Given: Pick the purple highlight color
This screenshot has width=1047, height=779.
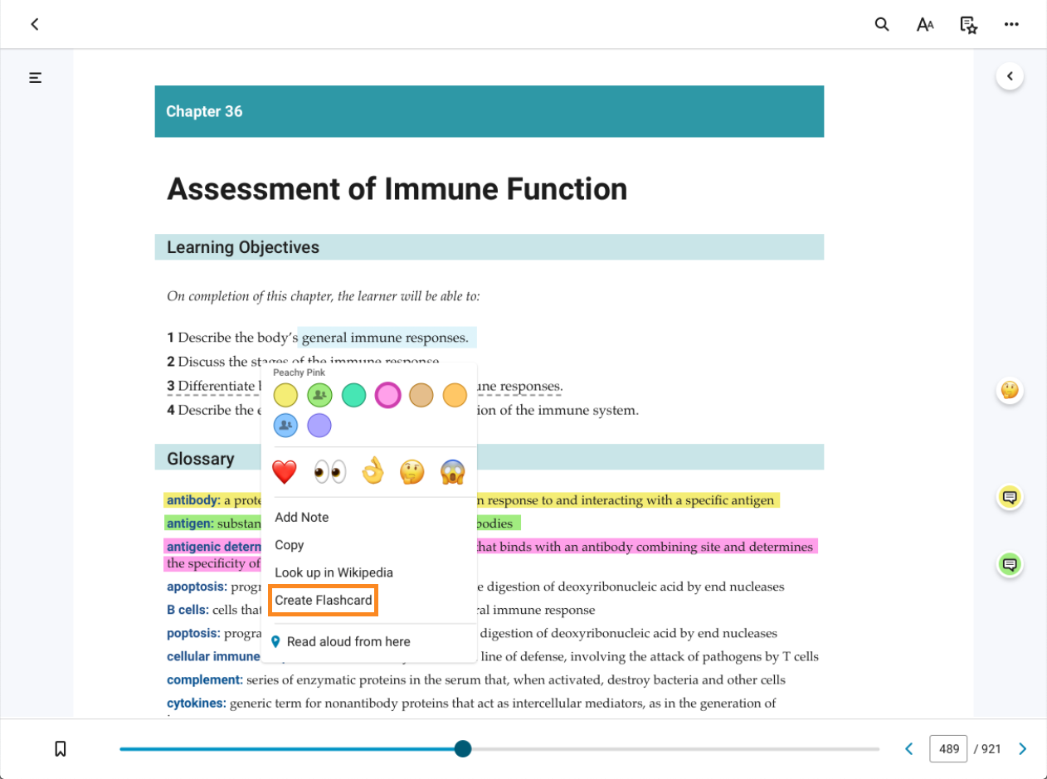Looking at the screenshot, I should pyautogui.click(x=319, y=426).
